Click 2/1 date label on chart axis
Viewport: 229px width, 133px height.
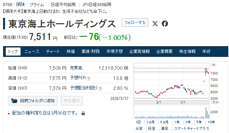pyautogui.click(x=159, y=102)
